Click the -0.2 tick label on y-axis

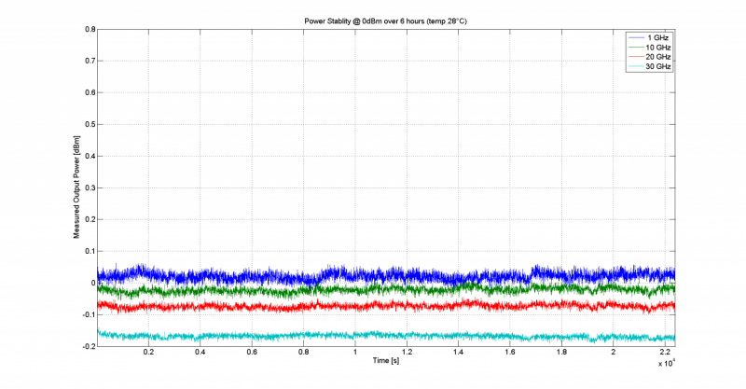(89, 346)
